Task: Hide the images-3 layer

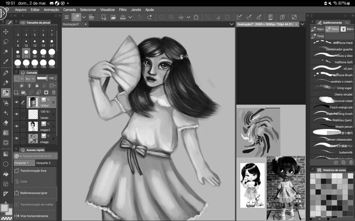Action: coord(16,126)
